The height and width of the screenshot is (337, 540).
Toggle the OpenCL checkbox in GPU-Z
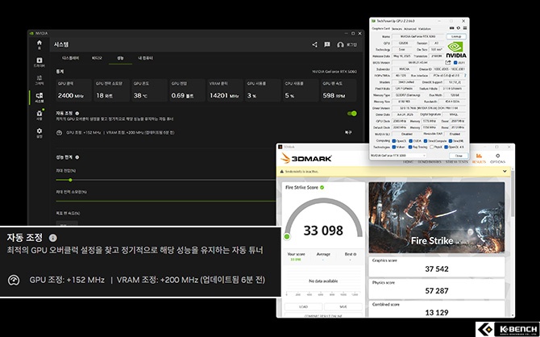393,141
